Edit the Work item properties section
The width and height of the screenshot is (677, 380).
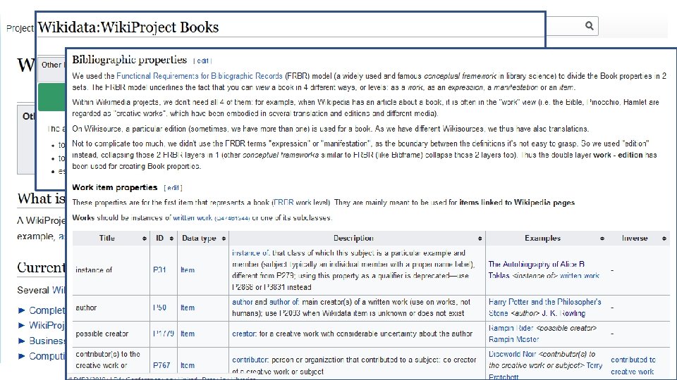pos(173,188)
